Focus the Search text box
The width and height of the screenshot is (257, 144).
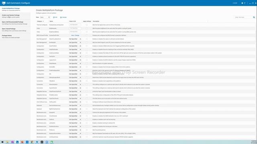tap(243, 17)
